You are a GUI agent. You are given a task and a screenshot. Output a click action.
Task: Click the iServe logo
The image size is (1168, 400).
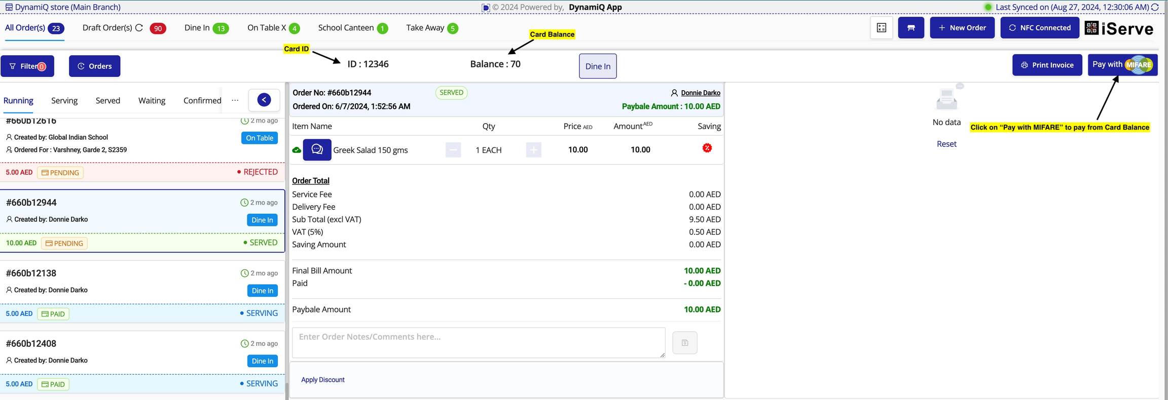(1119, 28)
